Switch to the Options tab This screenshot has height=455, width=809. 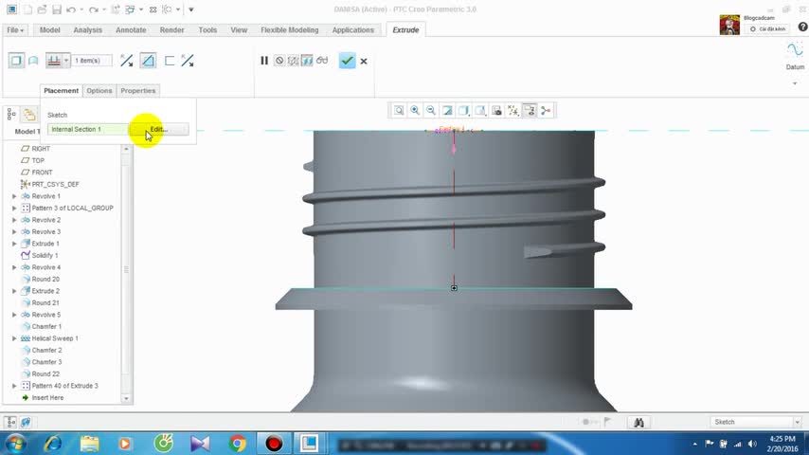click(x=99, y=91)
